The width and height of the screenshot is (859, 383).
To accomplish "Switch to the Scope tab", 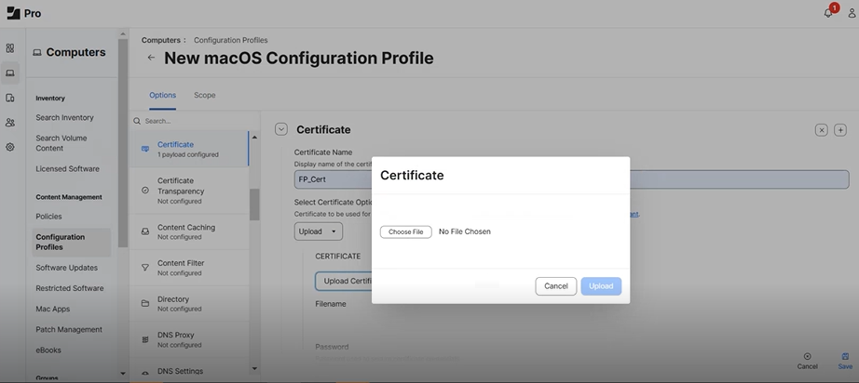I will (x=204, y=95).
